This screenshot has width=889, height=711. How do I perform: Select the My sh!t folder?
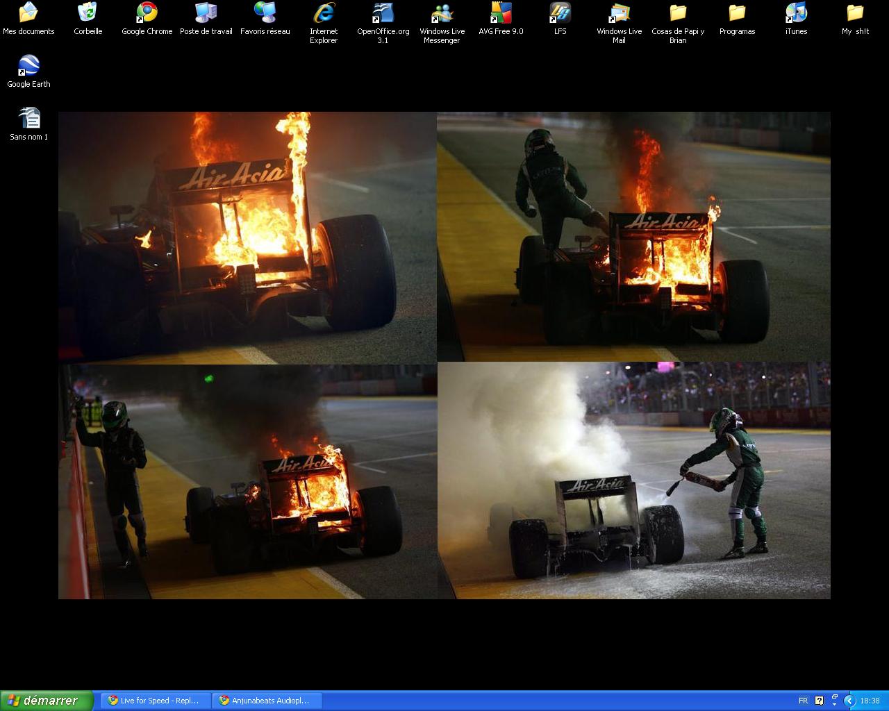tap(855, 19)
